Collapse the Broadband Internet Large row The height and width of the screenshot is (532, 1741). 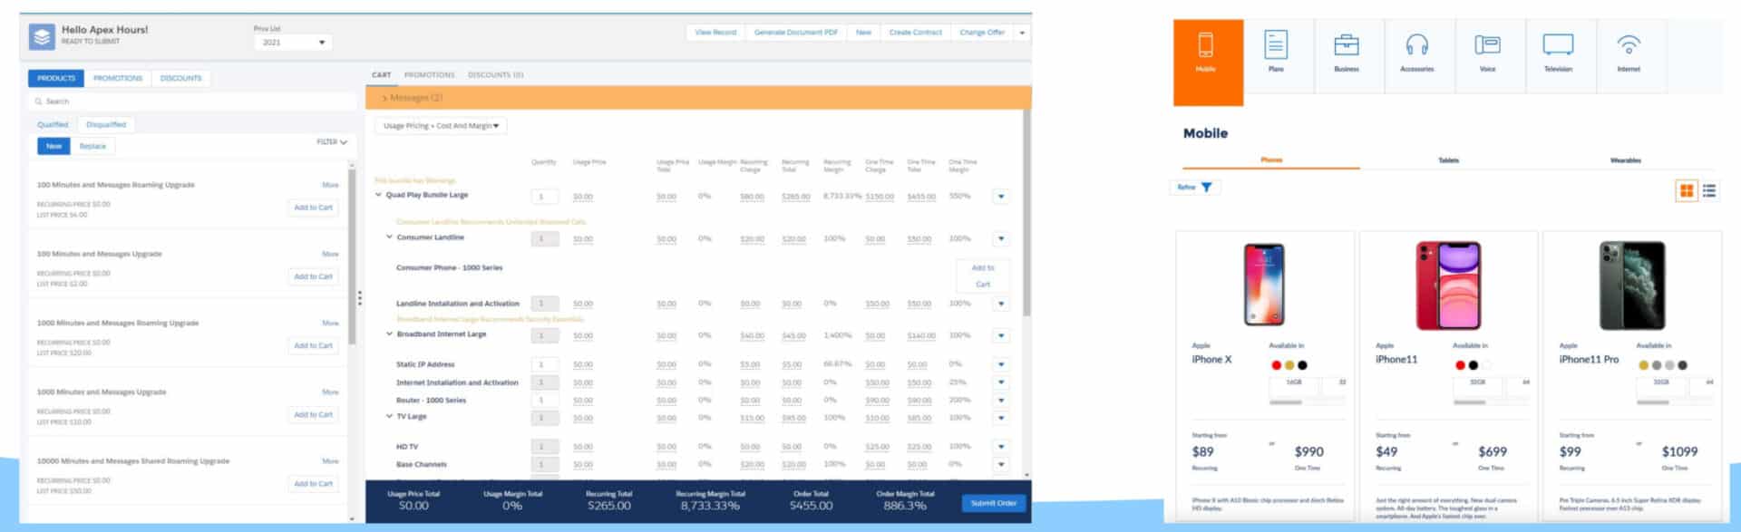389,334
